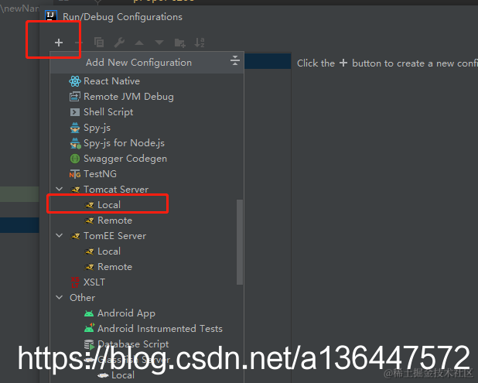
Task: Click the Copy Configuration icon
Action: click(99, 43)
